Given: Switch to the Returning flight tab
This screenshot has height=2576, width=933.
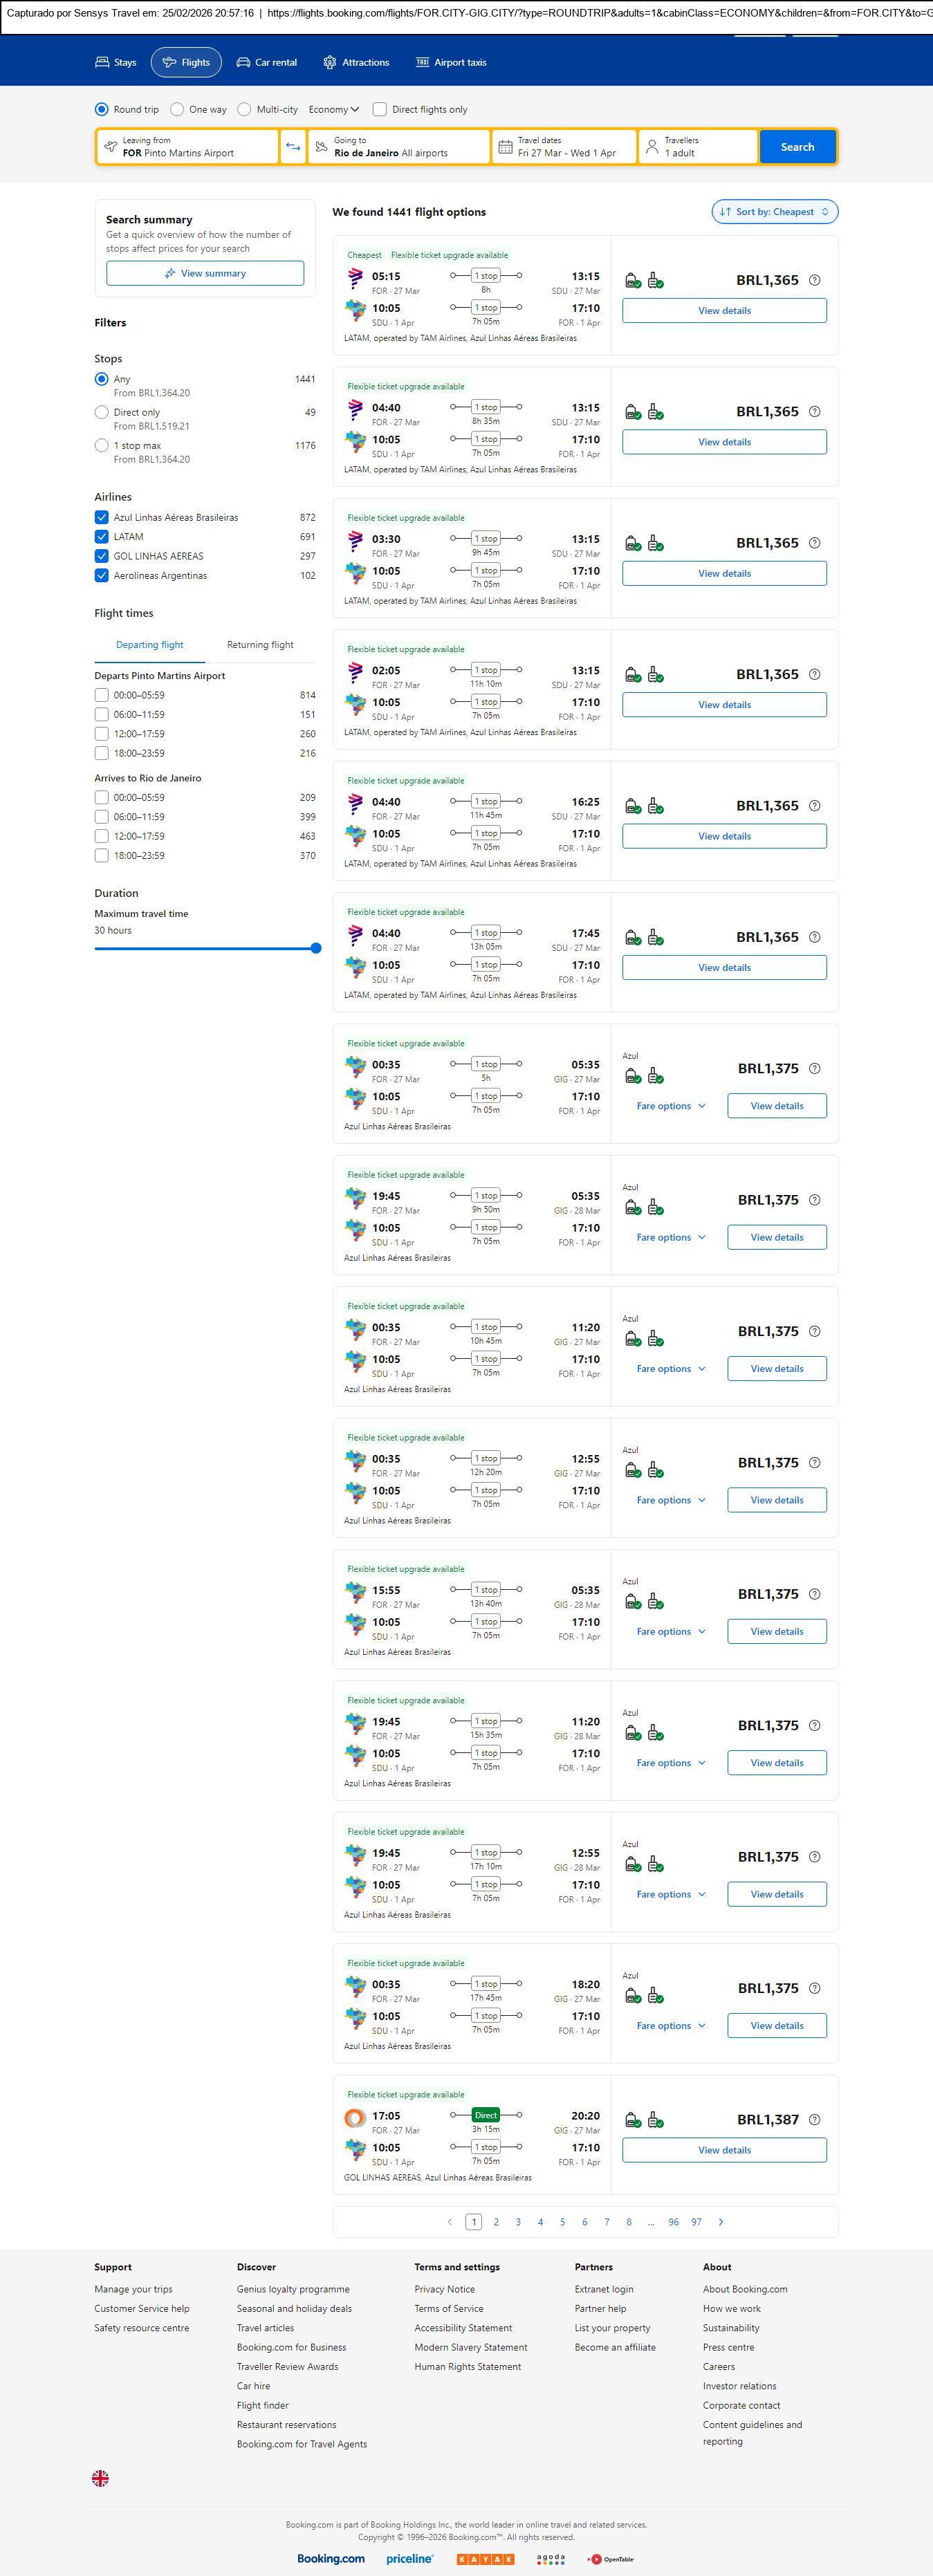Looking at the screenshot, I should [260, 645].
